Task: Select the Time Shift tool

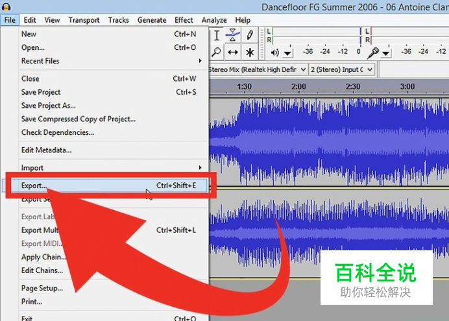Action: pos(233,53)
